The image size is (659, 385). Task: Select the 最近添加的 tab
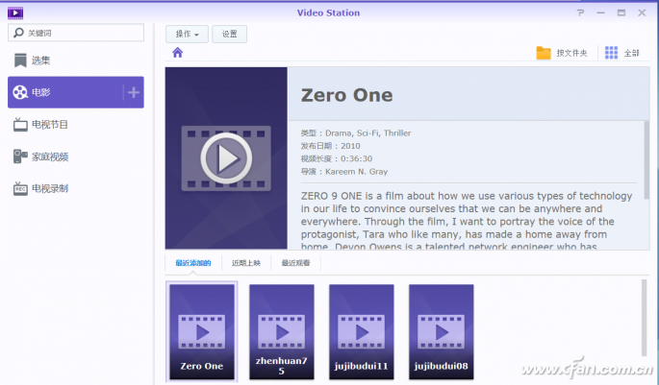coord(192,263)
